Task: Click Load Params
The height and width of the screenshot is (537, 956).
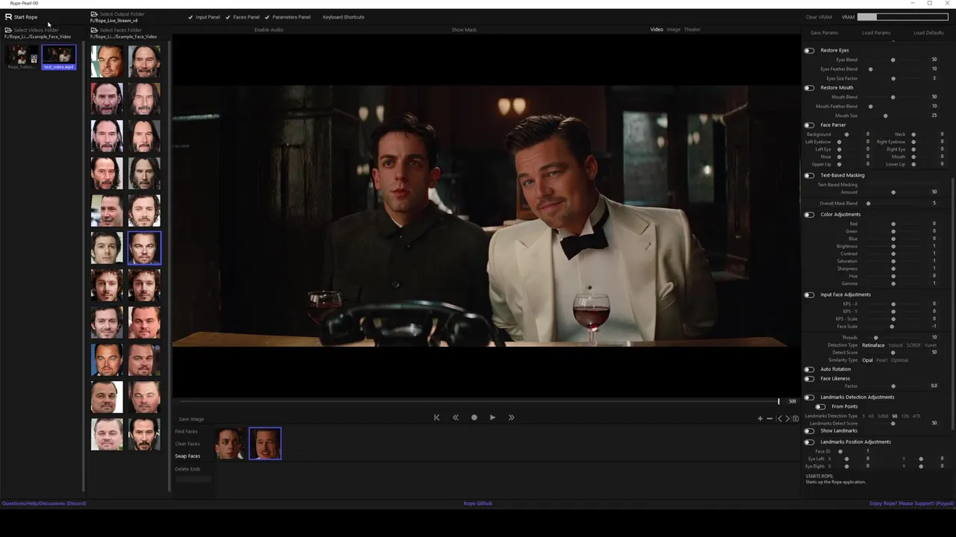Action: (x=876, y=33)
